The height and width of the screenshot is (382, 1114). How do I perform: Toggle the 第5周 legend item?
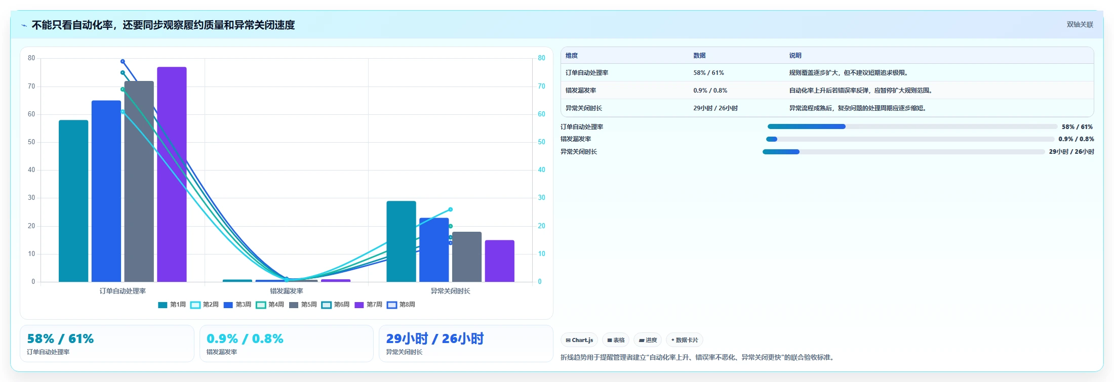pyautogui.click(x=303, y=305)
